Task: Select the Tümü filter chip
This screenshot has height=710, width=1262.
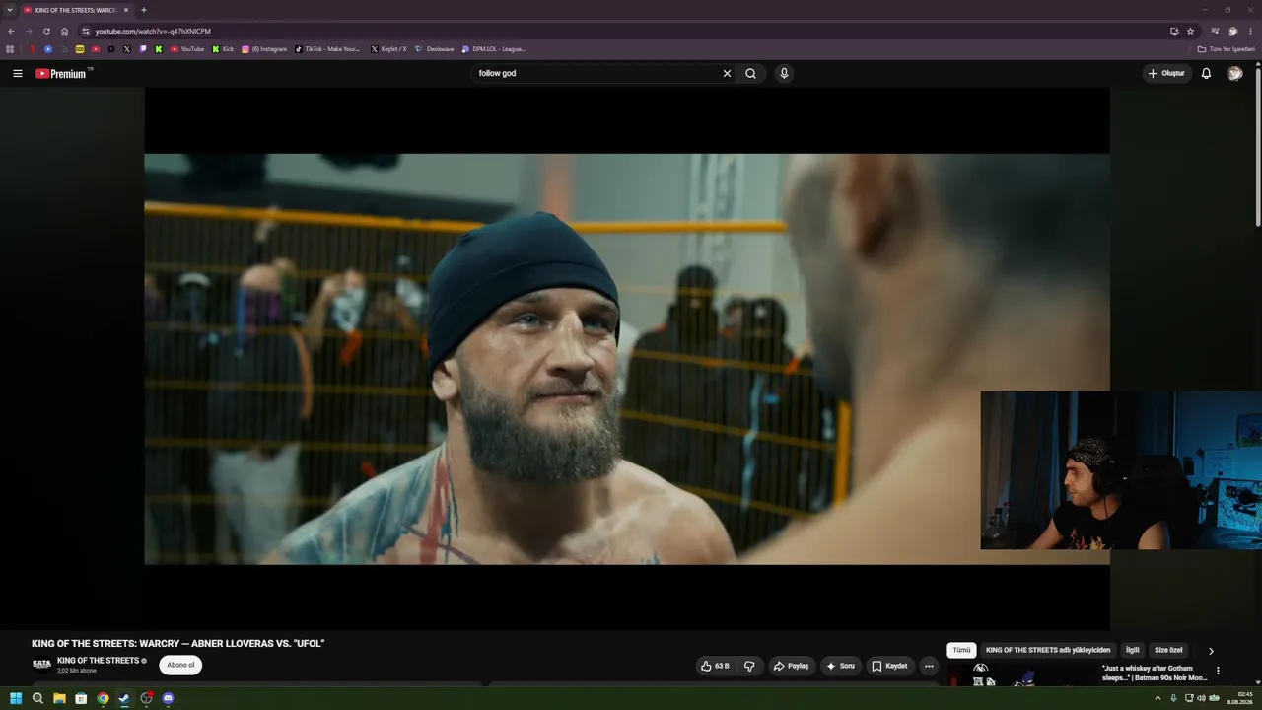Action: (961, 650)
